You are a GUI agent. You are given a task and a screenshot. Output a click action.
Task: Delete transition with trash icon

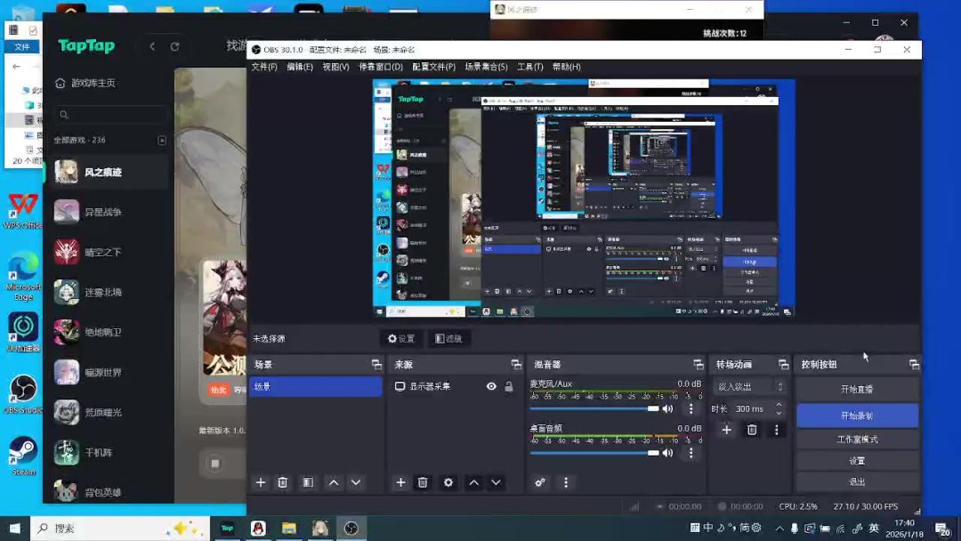pos(752,430)
